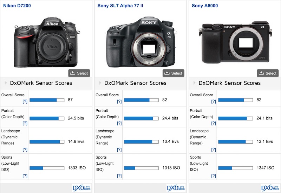Click Sony A6000 low-light ISO bar
281x193 pixels.
(x=235, y=168)
